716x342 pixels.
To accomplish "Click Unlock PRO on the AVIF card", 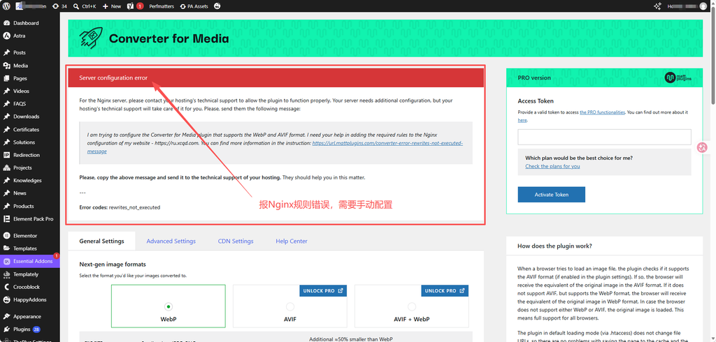I will coord(323,291).
